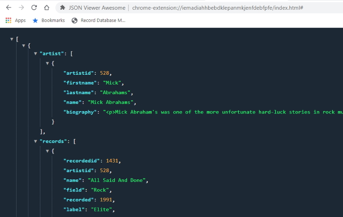Click the blue Bookmarks star icon
This screenshot has height=217, width=343.
tap(35, 20)
